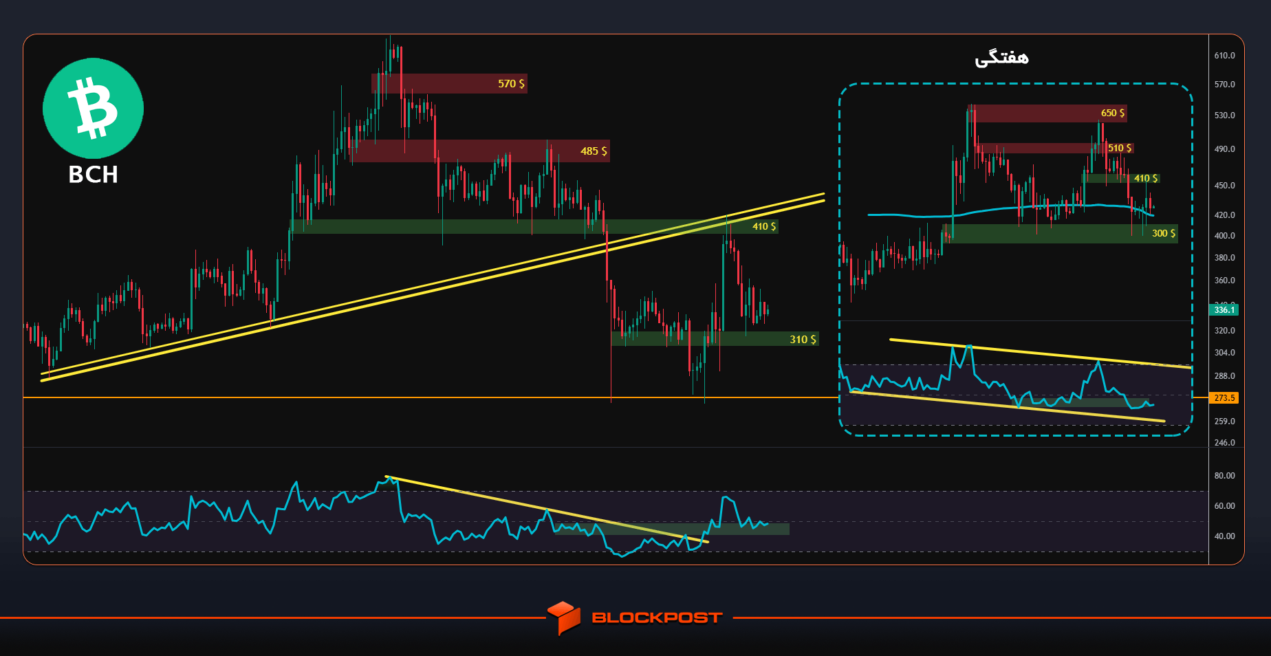Viewport: 1271px width, 656px height.
Task: Click the 410 $ support label on main chart
Action: click(x=764, y=226)
